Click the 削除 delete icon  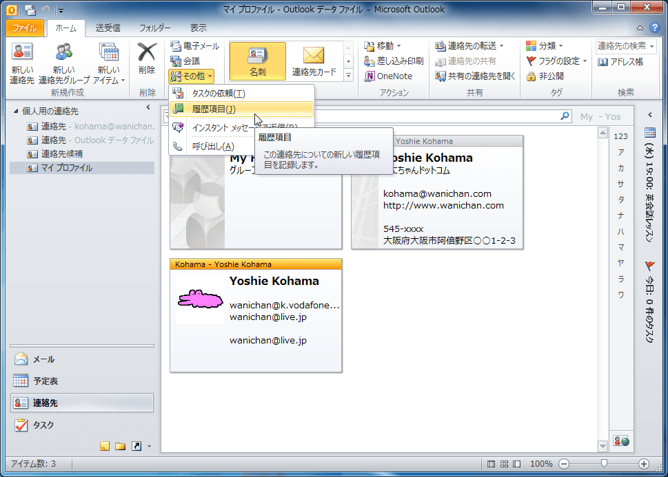pyautogui.click(x=147, y=59)
